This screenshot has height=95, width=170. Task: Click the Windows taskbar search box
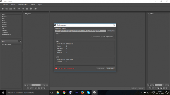pos(27,92)
